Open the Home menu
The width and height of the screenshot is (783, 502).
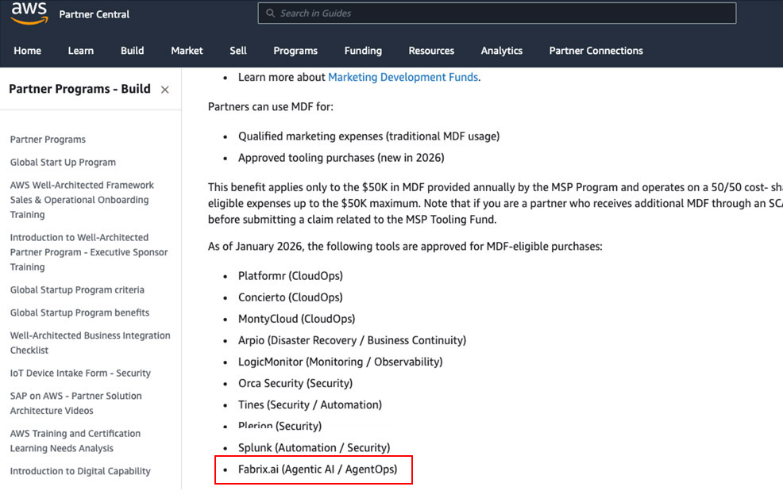point(28,50)
